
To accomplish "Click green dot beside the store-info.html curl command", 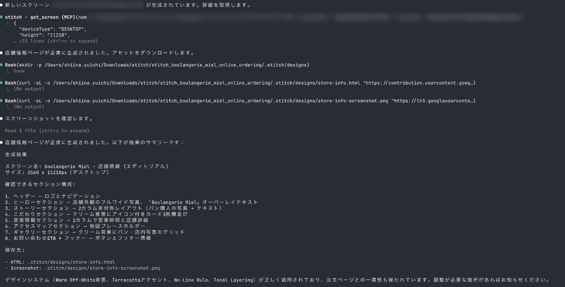I will tap(2, 83).
